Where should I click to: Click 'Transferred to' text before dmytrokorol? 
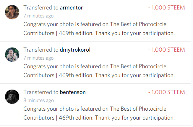[41, 50]
